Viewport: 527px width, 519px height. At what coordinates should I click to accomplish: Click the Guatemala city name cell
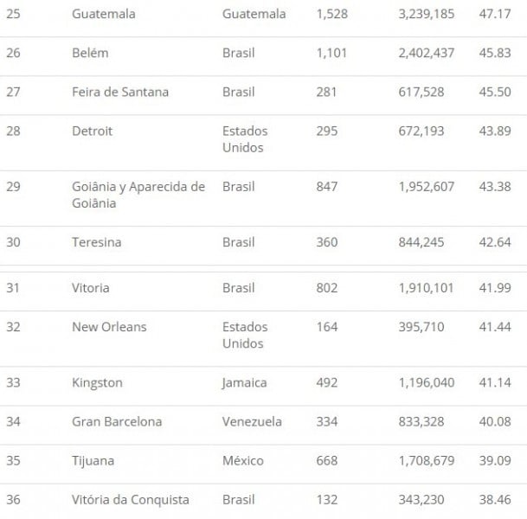[x=104, y=15]
